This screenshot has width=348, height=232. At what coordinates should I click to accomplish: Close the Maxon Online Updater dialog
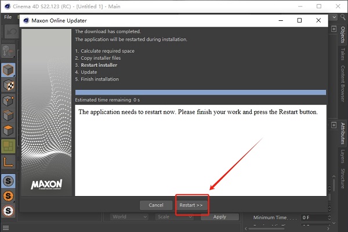[x=318, y=20]
